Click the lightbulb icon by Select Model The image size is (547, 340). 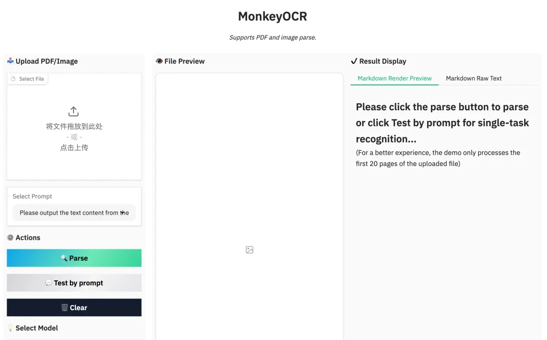pyautogui.click(x=11, y=328)
